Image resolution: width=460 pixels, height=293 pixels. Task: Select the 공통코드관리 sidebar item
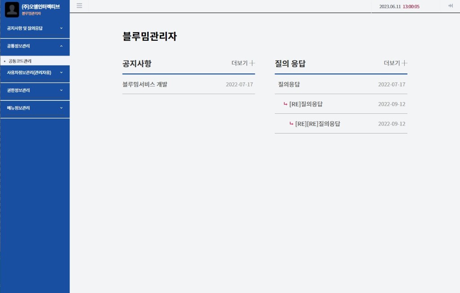[x=20, y=61]
